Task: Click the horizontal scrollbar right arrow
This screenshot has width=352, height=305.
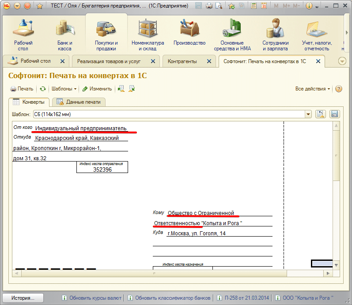Action: pos(328,273)
